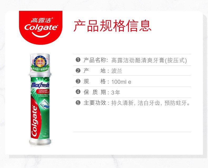This screenshot has width=208, height=168.
Task: Click the 3年 shelf life value
Action: 116,92
